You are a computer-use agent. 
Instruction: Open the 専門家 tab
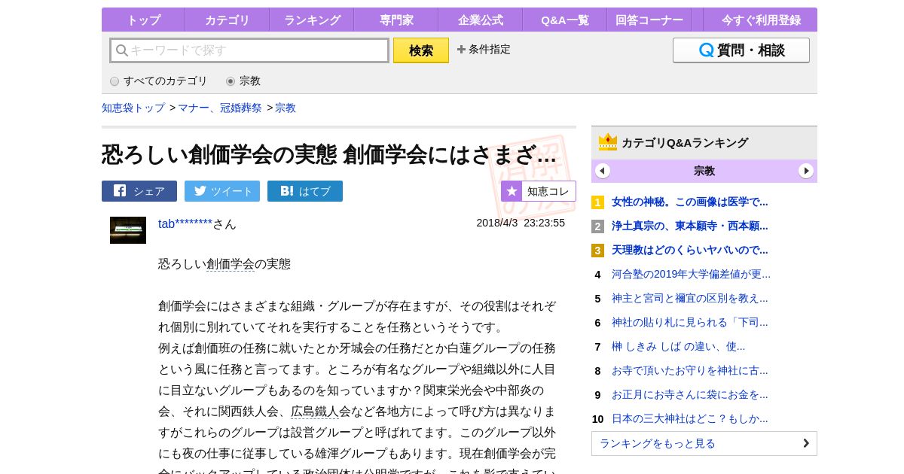click(x=395, y=20)
